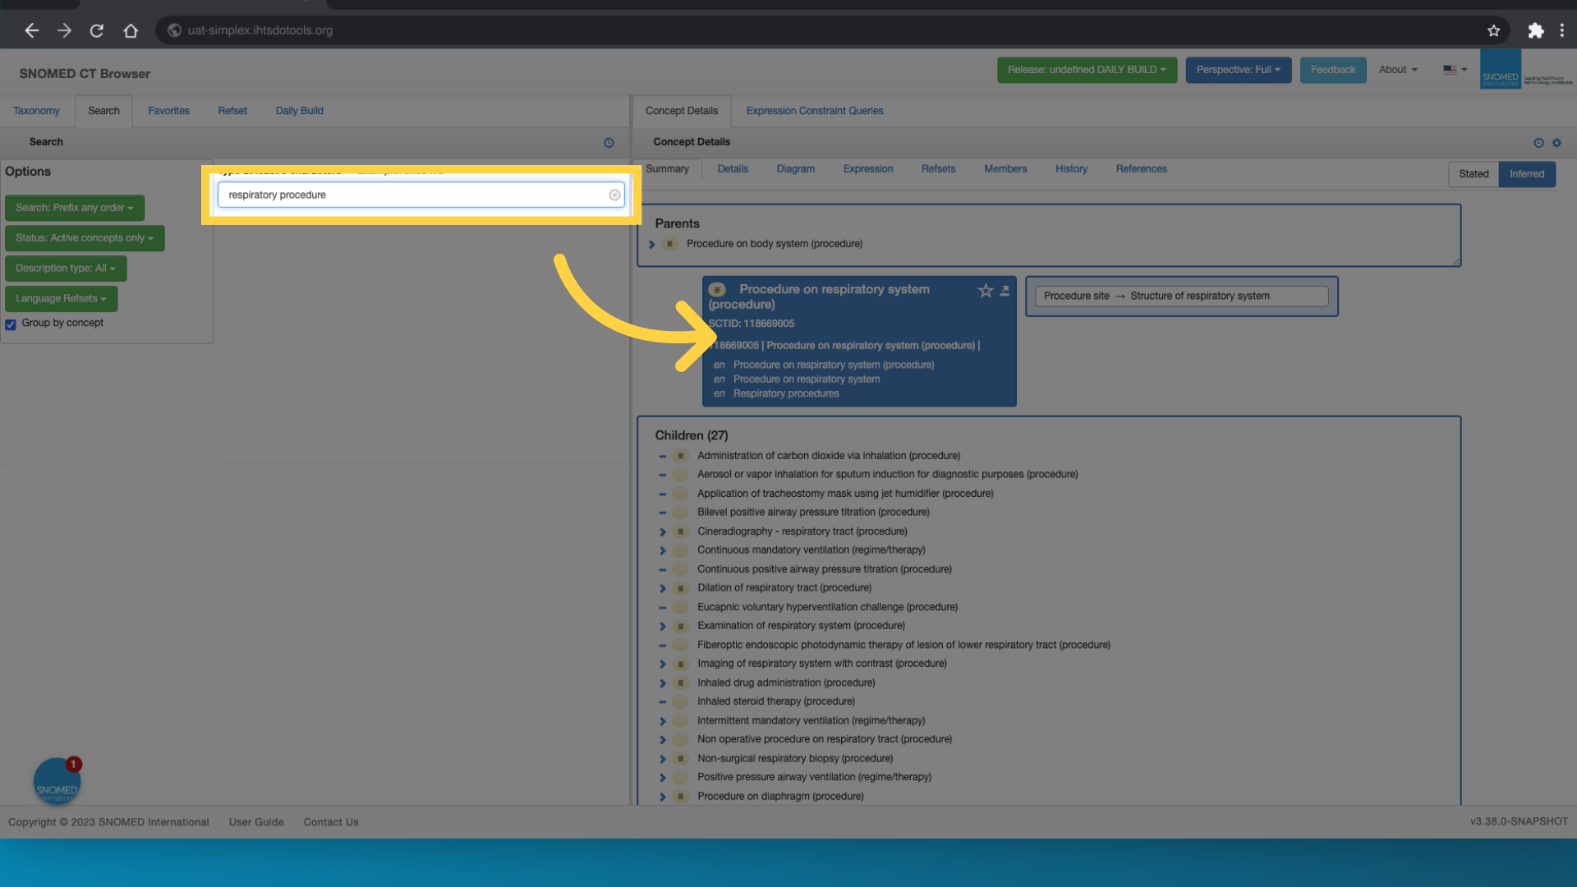
Task: Click the browser back arrow
Action: tap(32, 30)
